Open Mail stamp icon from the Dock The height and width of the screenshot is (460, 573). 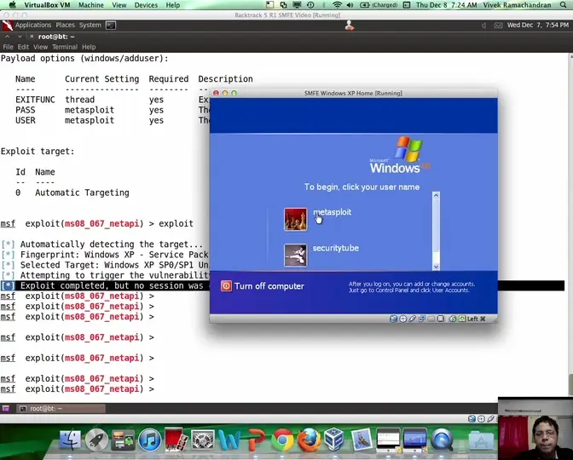pyautogui.click(x=362, y=440)
